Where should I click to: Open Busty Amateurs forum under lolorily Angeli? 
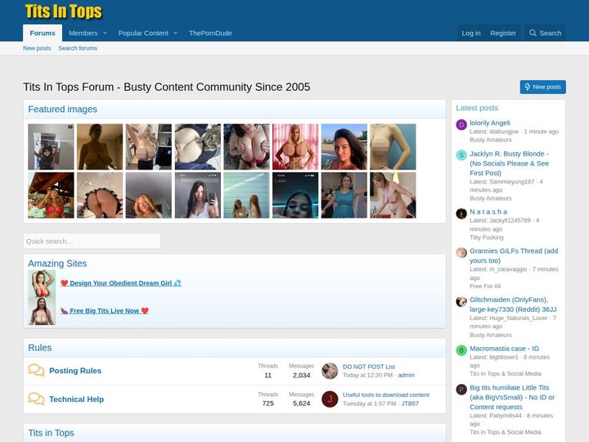491,140
